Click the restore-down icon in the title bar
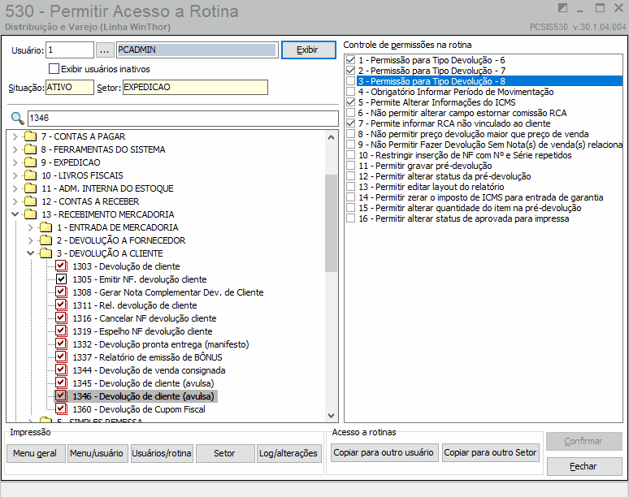The width and height of the screenshot is (629, 497). pos(563,8)
